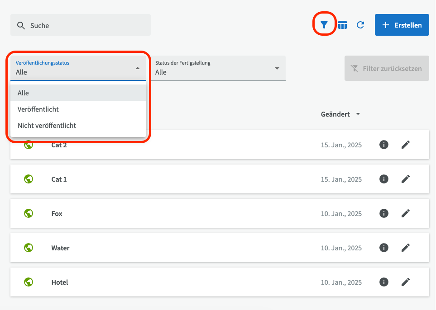Choose Nicht veröffentlicht from the list
This screenshot has width=436, height=310.
47,125
